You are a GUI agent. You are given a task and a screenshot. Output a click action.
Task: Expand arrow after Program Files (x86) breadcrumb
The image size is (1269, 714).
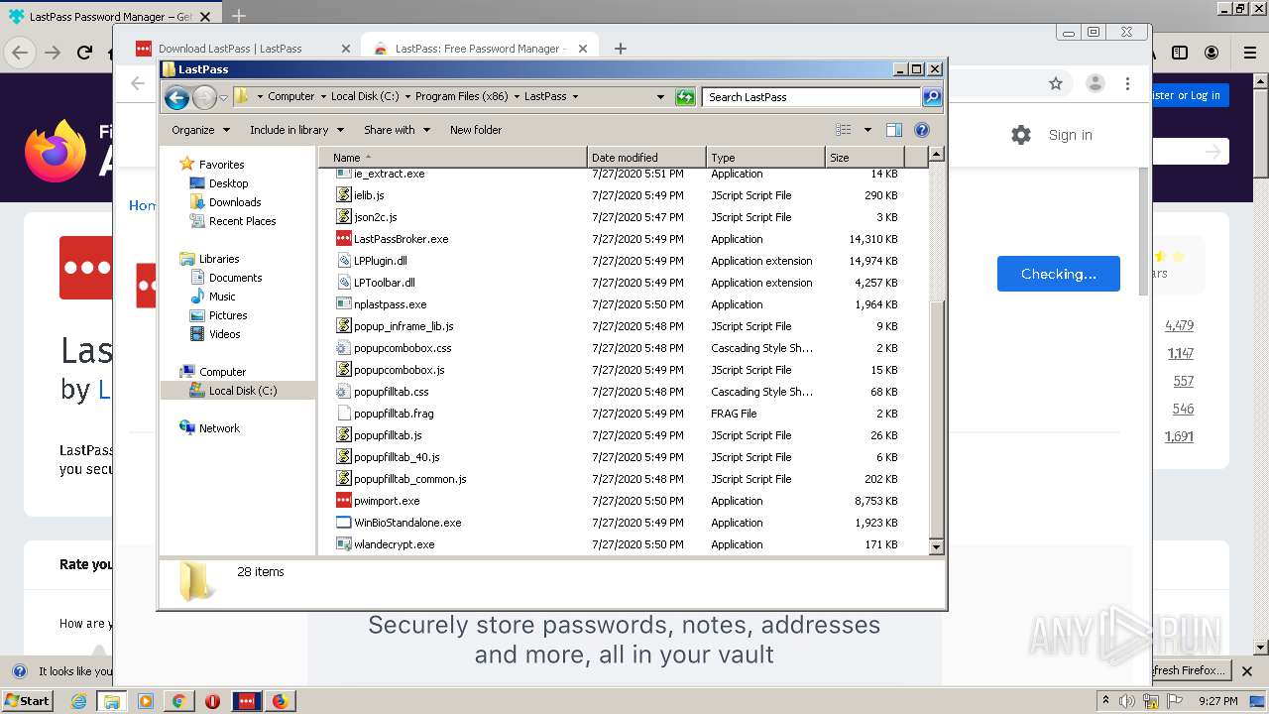click(x=517, y=97)
